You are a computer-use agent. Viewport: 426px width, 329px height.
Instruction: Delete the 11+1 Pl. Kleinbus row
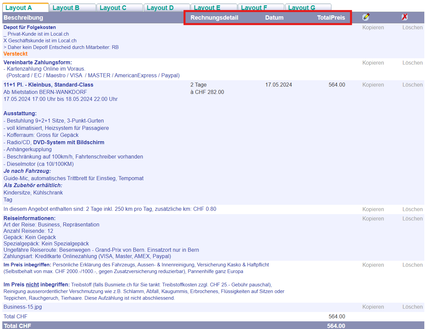[x=412, y=85]
